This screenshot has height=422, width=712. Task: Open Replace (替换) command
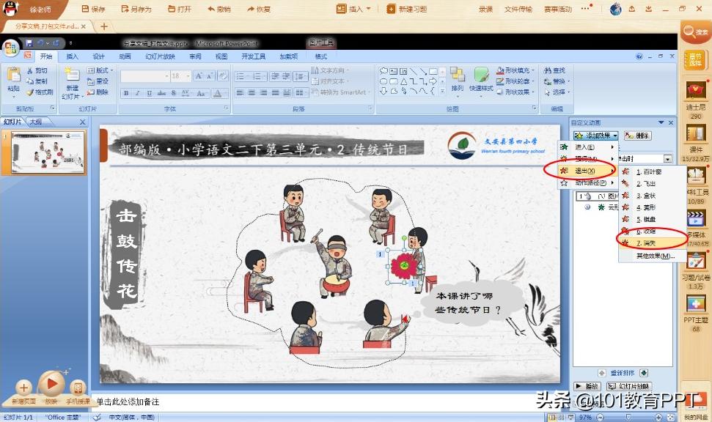(557, 81)
